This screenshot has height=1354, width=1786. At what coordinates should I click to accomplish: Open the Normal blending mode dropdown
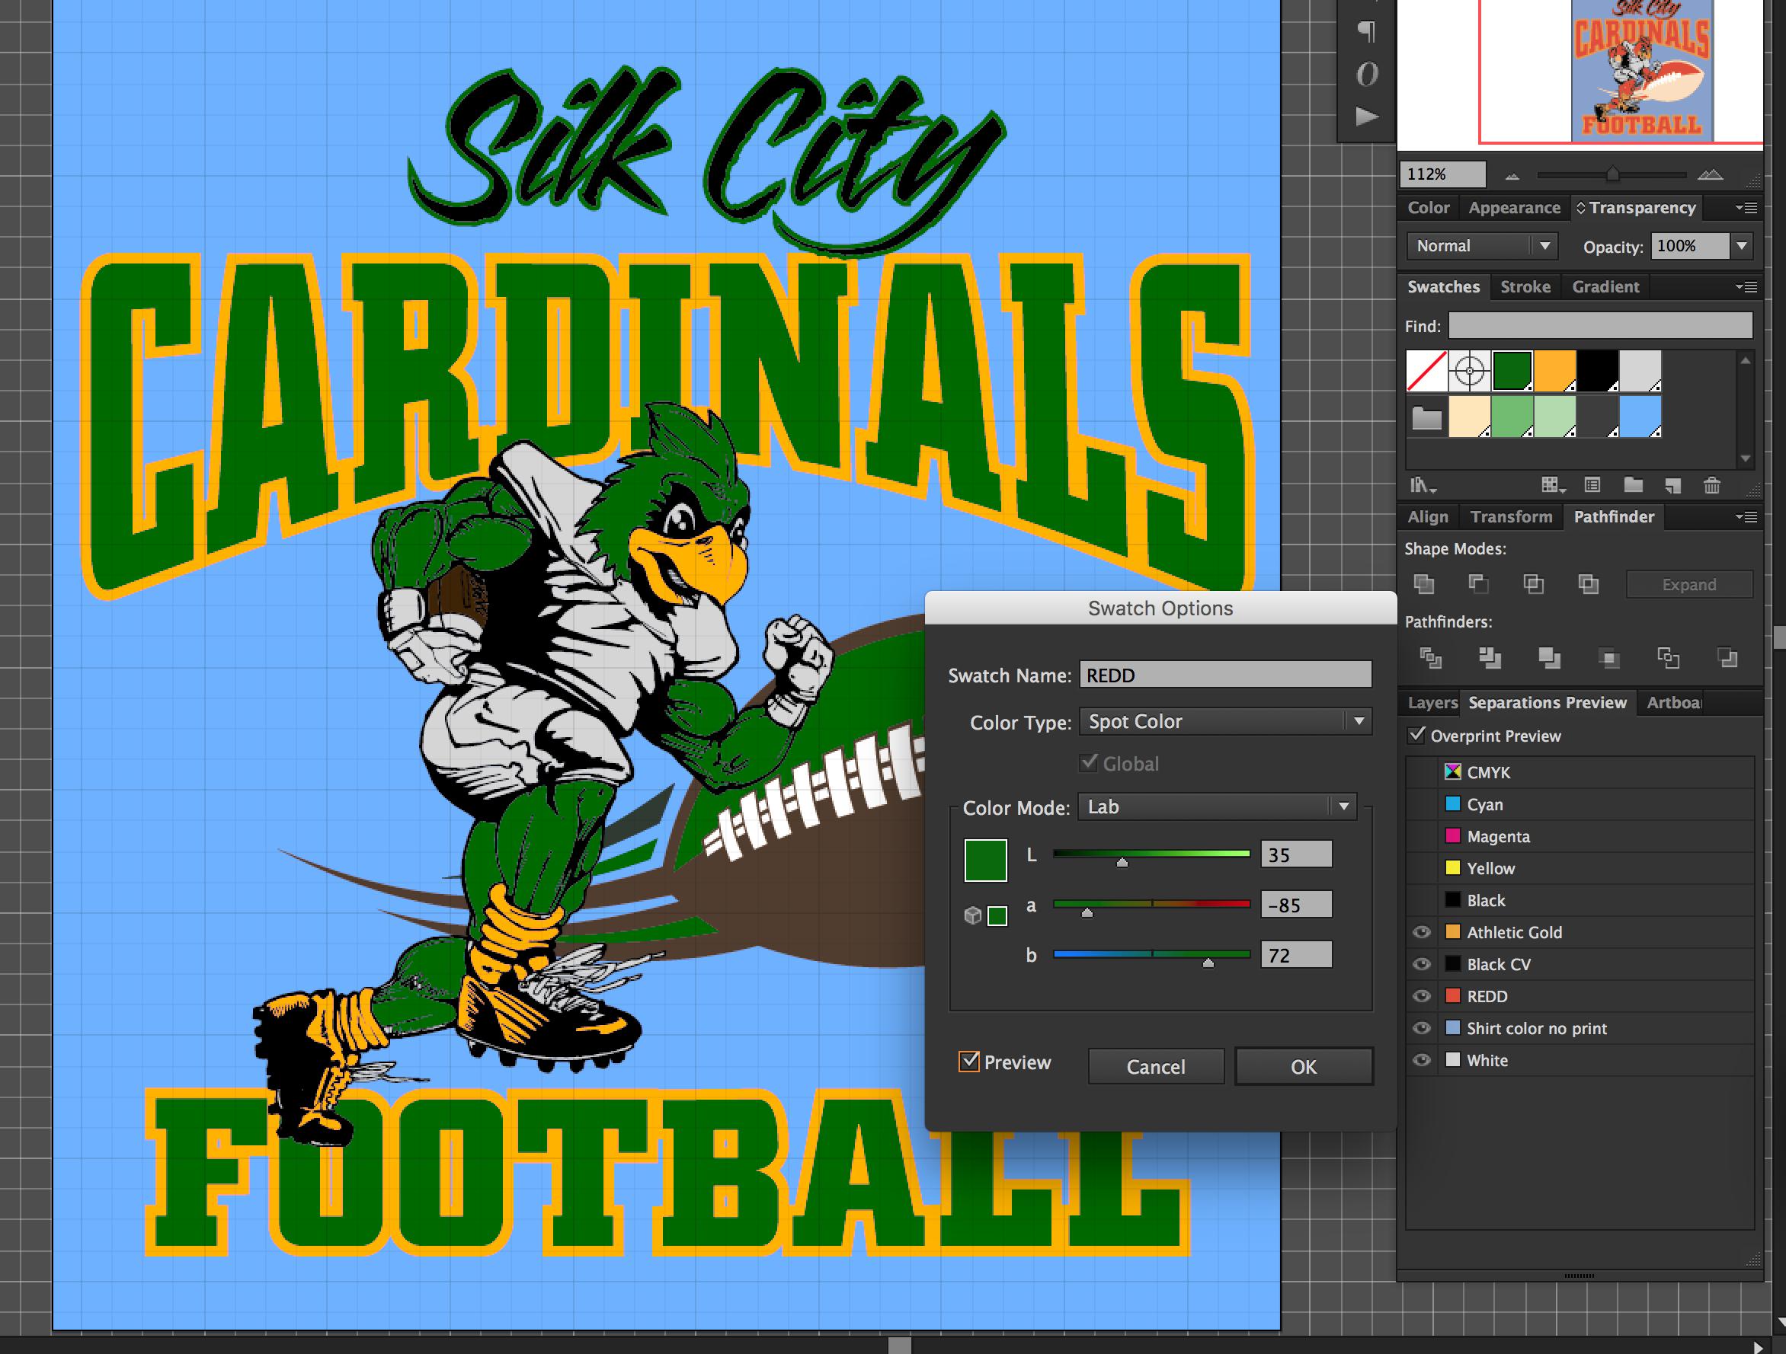pos(1482,245)
